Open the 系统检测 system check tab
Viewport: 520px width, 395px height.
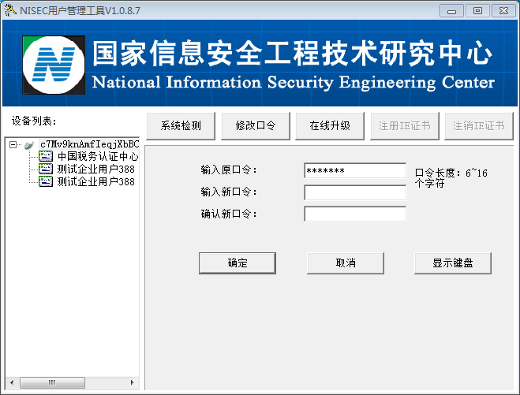(181, 125)
